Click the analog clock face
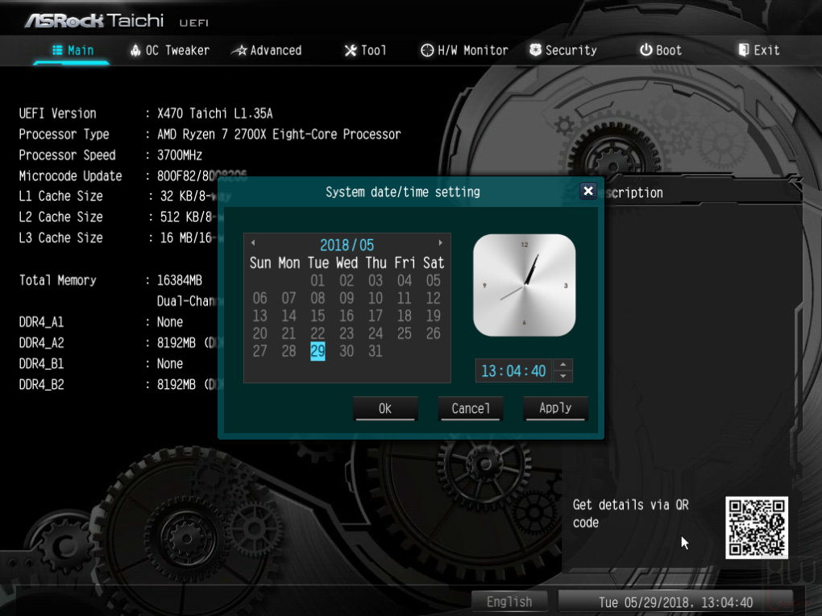 [x=525, y=285]
